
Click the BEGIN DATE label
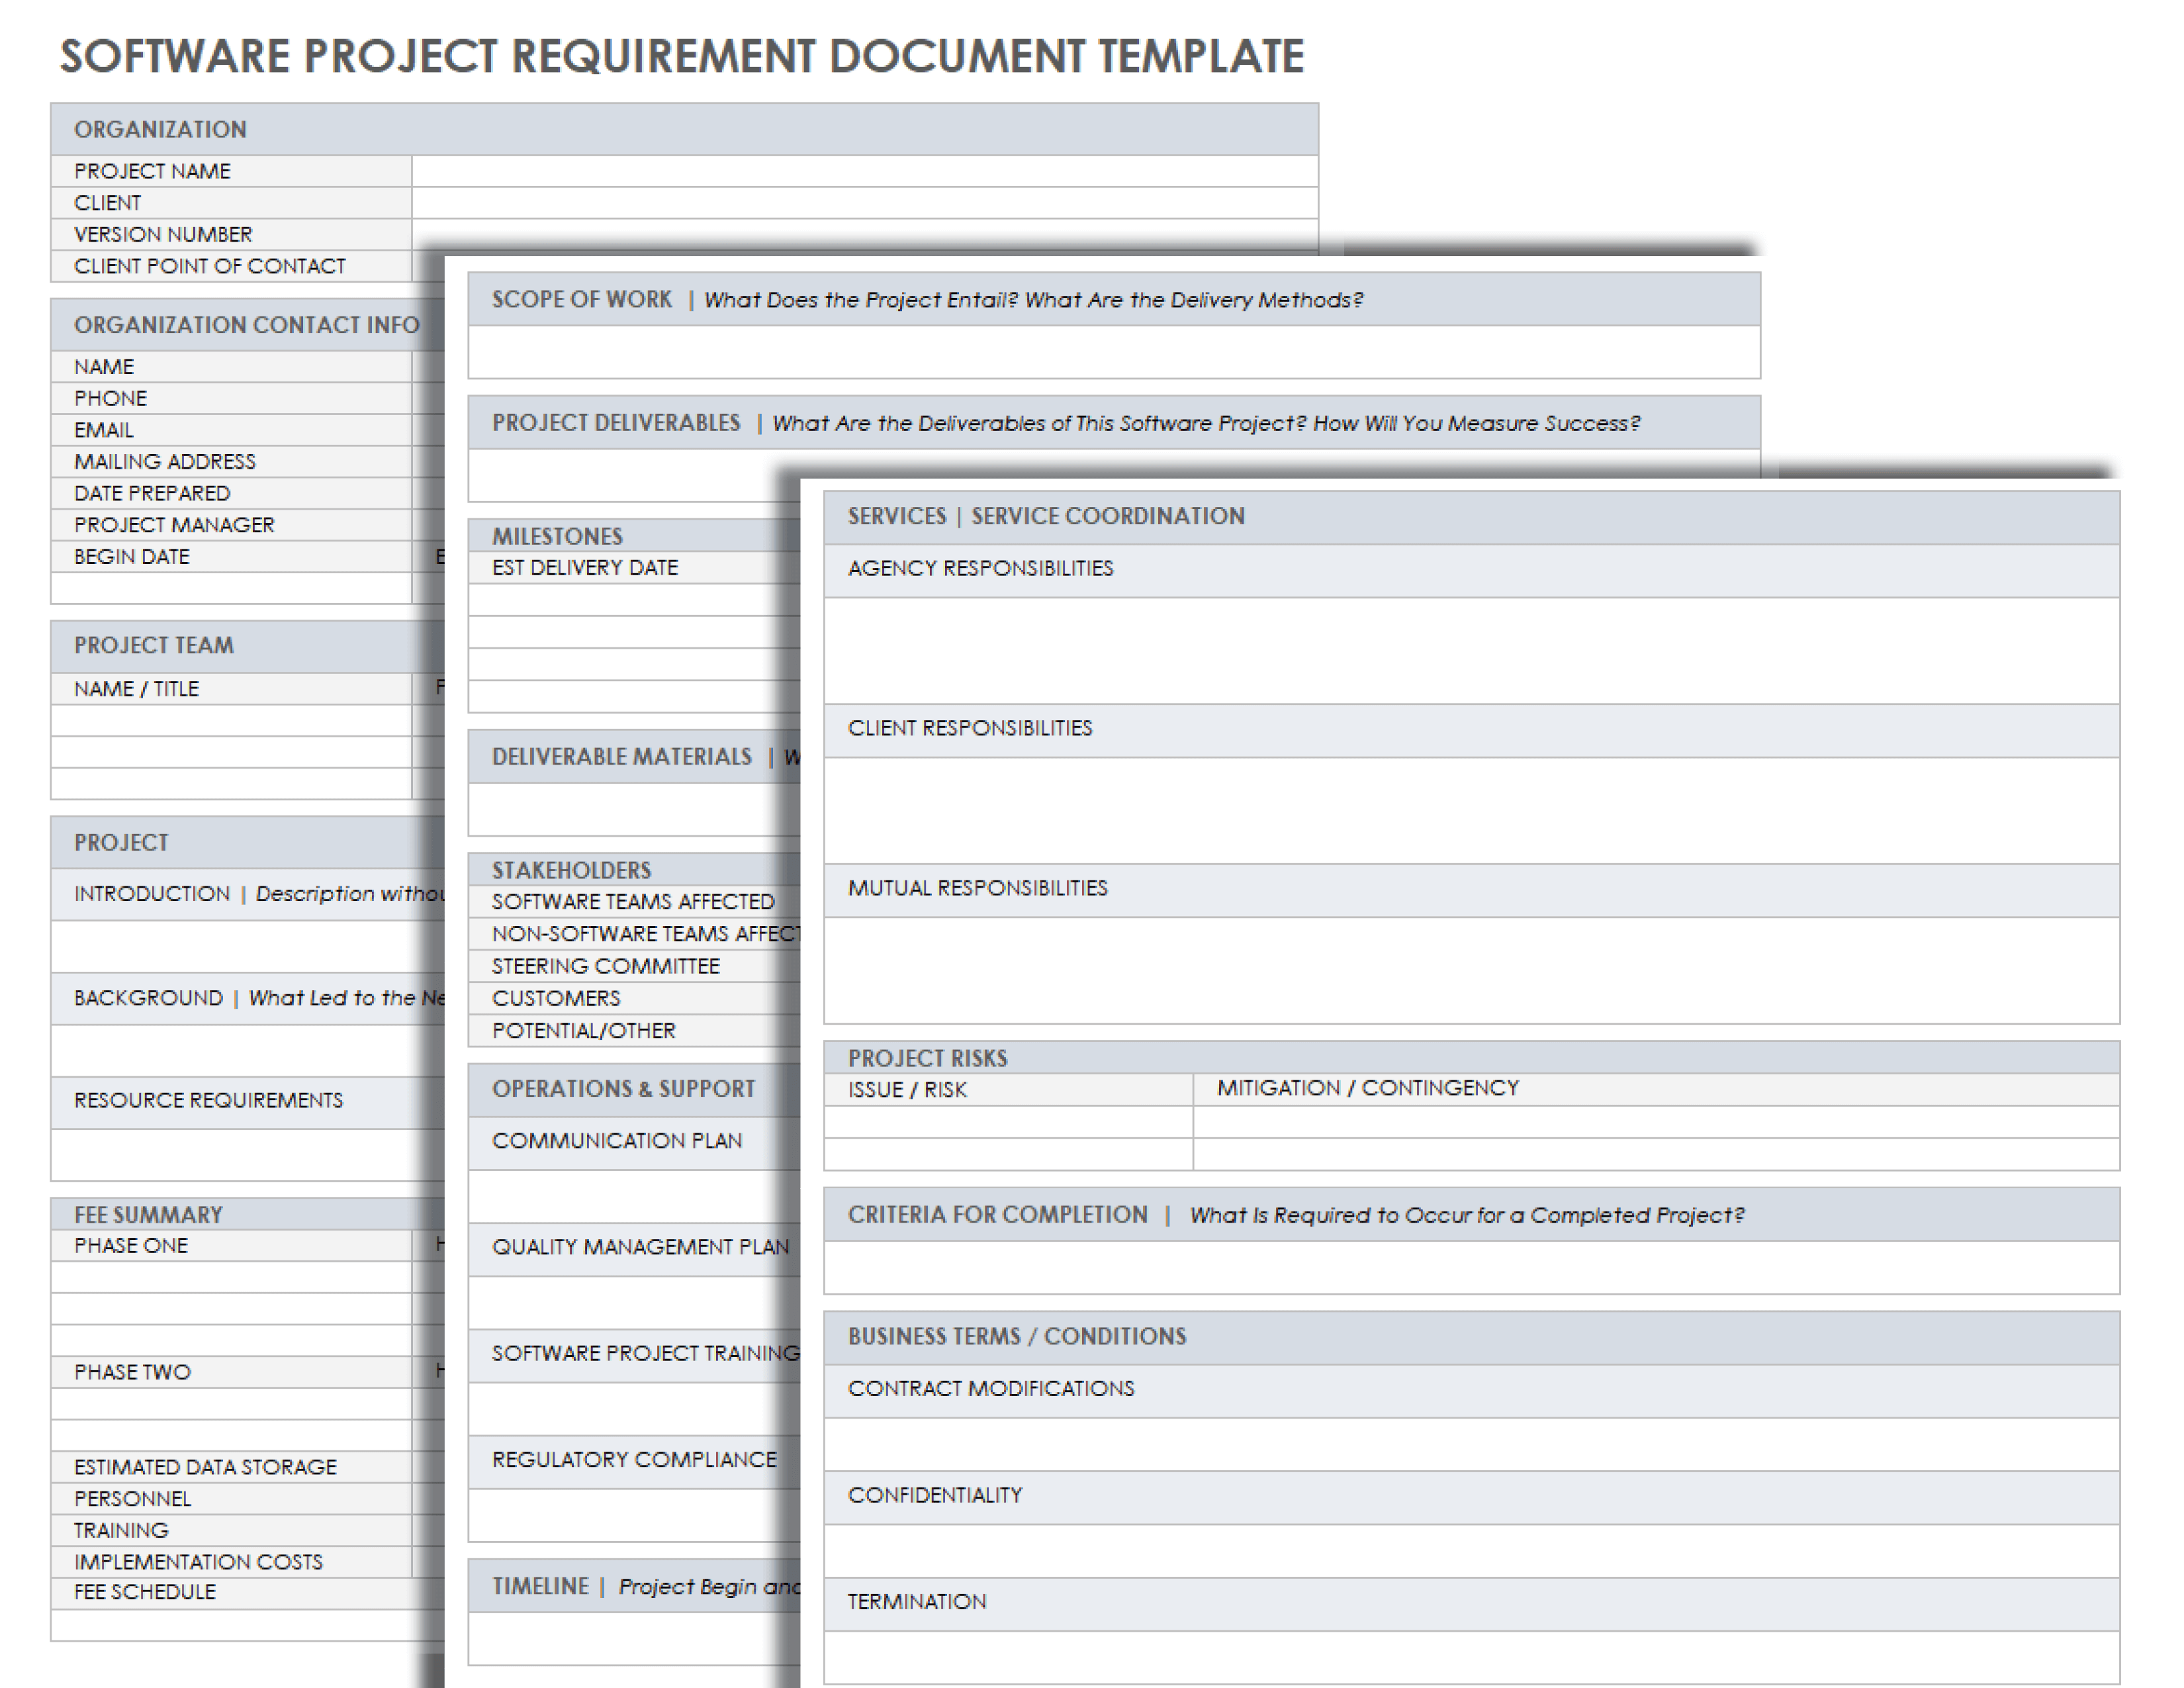coord(132,557)
